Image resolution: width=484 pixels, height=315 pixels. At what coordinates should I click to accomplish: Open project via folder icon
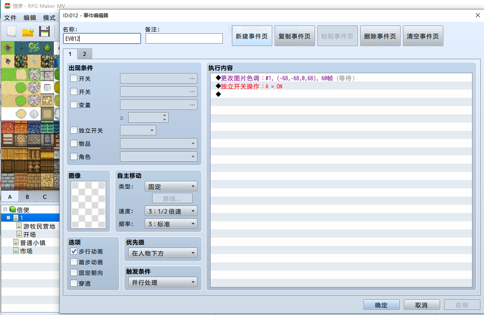pos(28,32)
